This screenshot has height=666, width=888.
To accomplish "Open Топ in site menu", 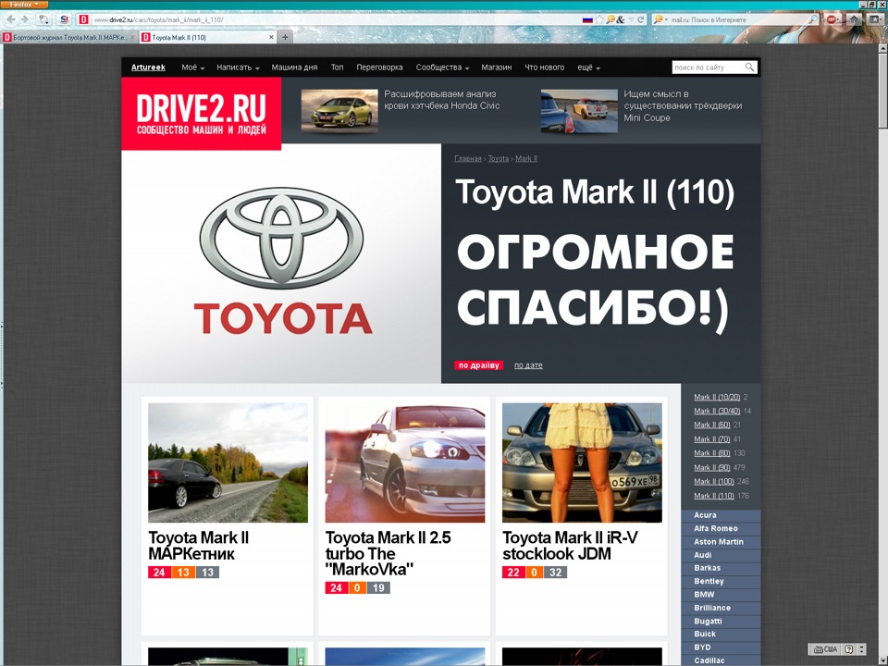I will click(x=337, y=68).
